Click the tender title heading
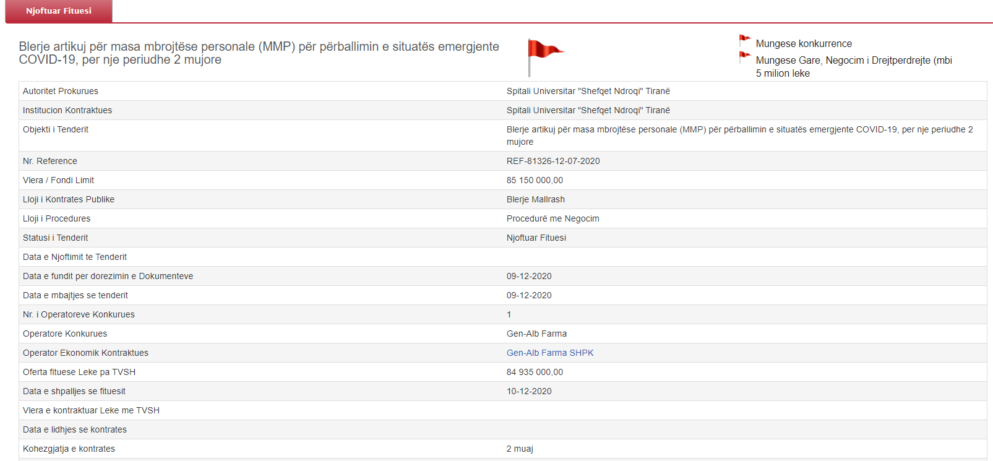 coord(259,53)
